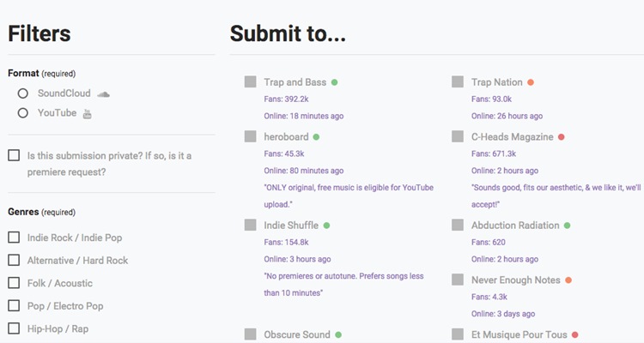Click green status dot beside Abduction Radiation
Viewport: 644px width, 343px height.
[568, 226]
